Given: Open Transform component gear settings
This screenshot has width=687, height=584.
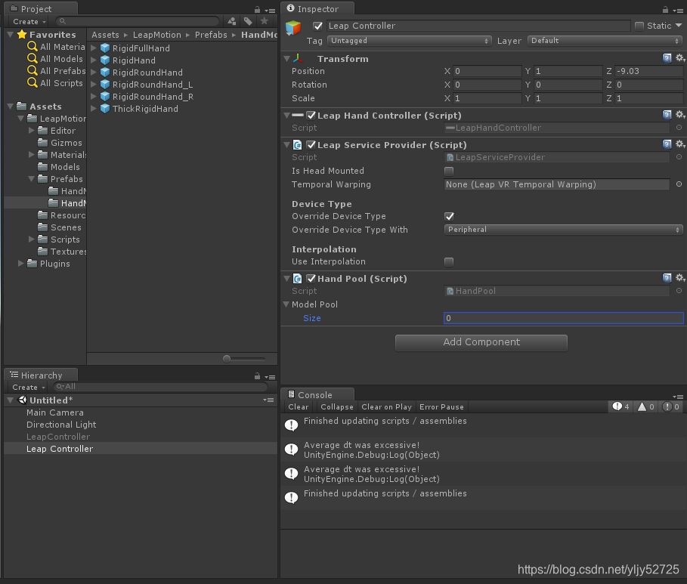Looking at the screenshot, I should click(x=680, y=58).
